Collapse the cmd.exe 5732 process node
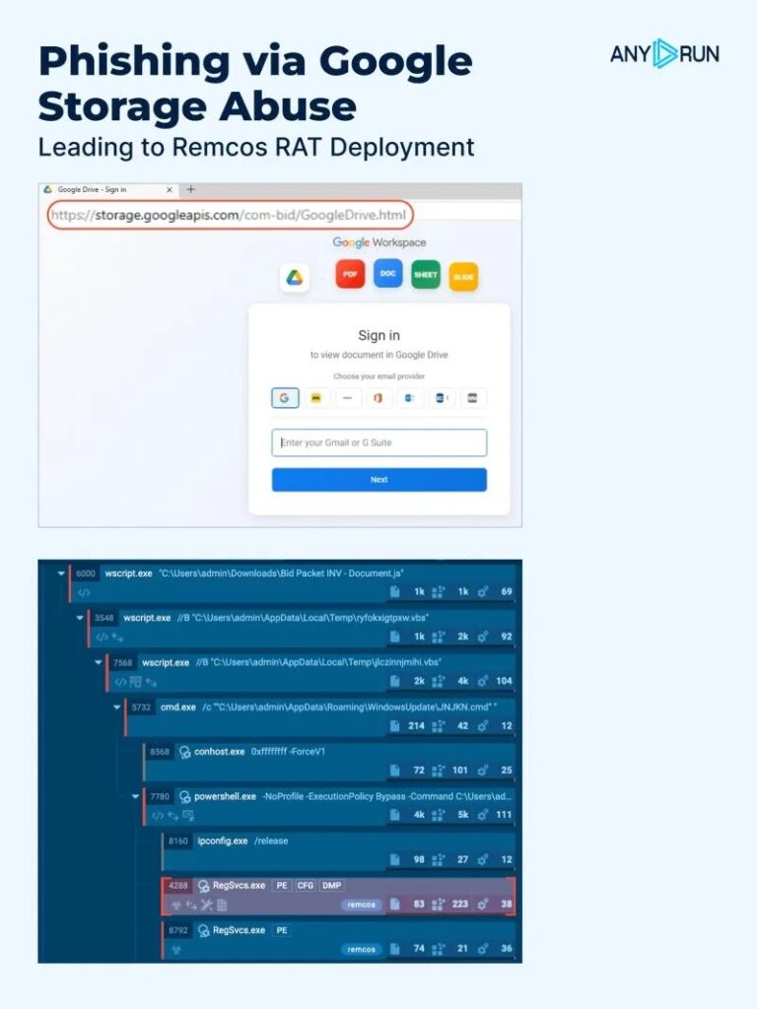 (x=118, y=706)
